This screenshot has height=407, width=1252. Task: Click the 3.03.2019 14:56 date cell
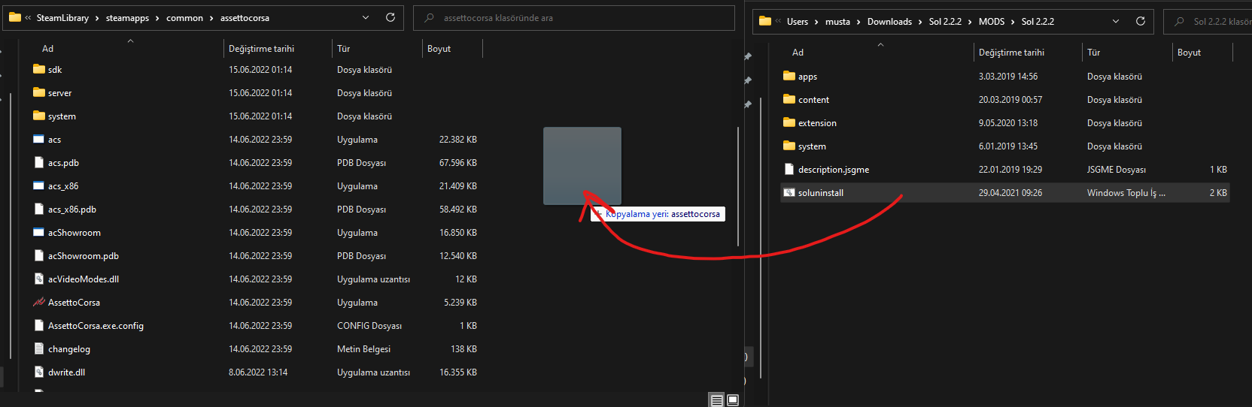tap(1008, 77)
